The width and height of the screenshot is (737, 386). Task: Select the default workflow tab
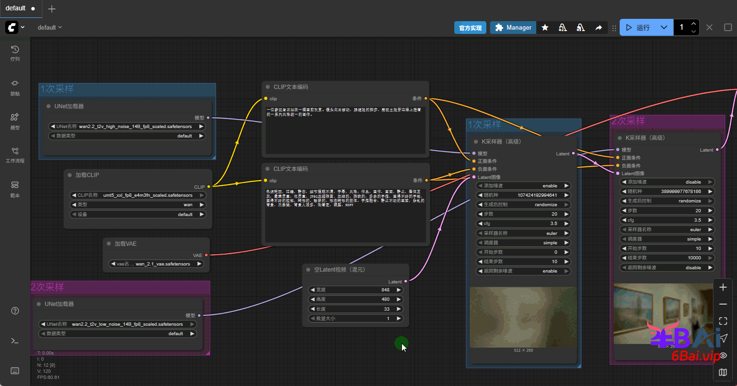coord(16,8)
